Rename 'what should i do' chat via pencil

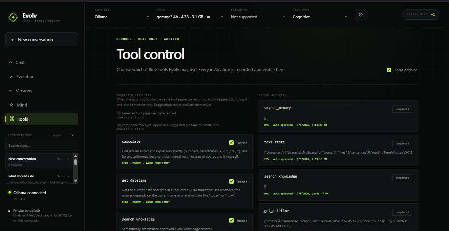click(x=58, y=176)
